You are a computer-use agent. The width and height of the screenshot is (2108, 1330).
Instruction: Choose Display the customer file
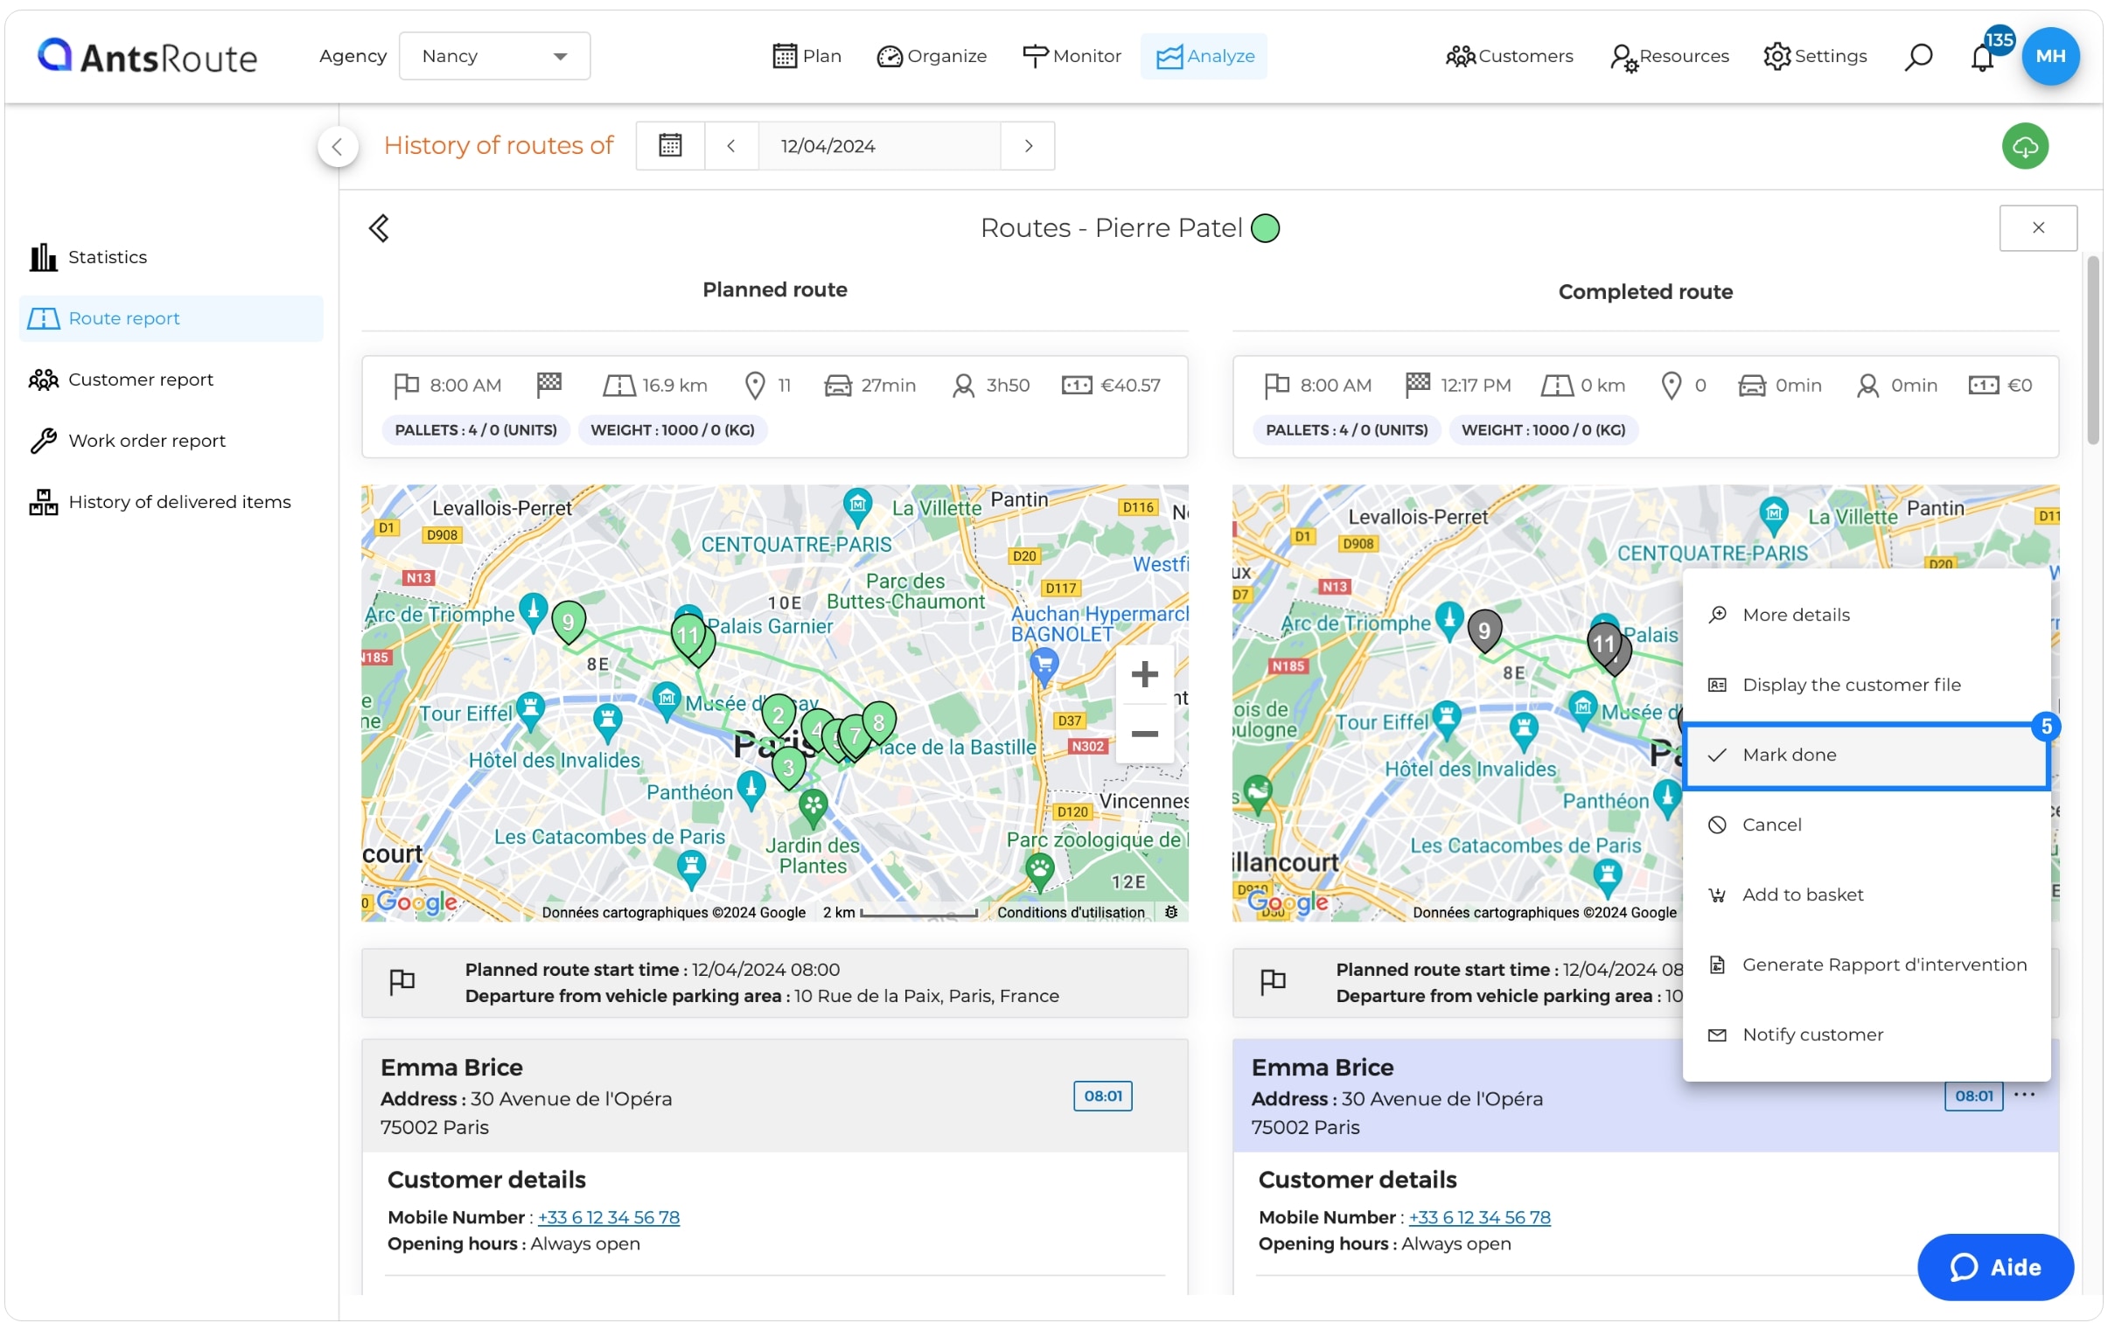[1867, 686]
